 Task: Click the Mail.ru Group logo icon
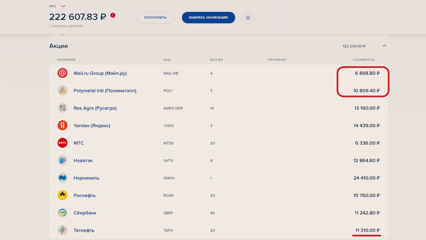(62, 73)
